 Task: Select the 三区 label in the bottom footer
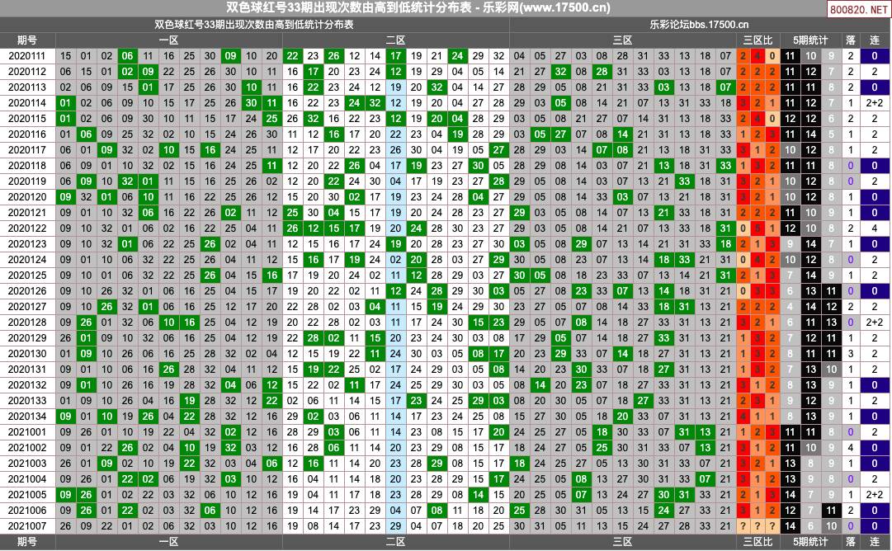622,542
